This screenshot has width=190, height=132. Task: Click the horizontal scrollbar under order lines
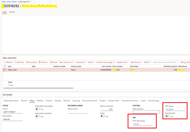(39, 88)
